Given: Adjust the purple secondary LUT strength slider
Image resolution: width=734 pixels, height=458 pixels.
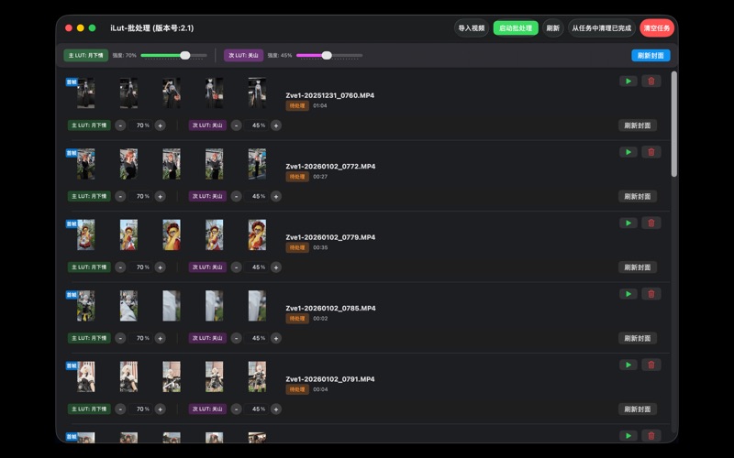Looking at the screenshot, I should pos(327,56).
